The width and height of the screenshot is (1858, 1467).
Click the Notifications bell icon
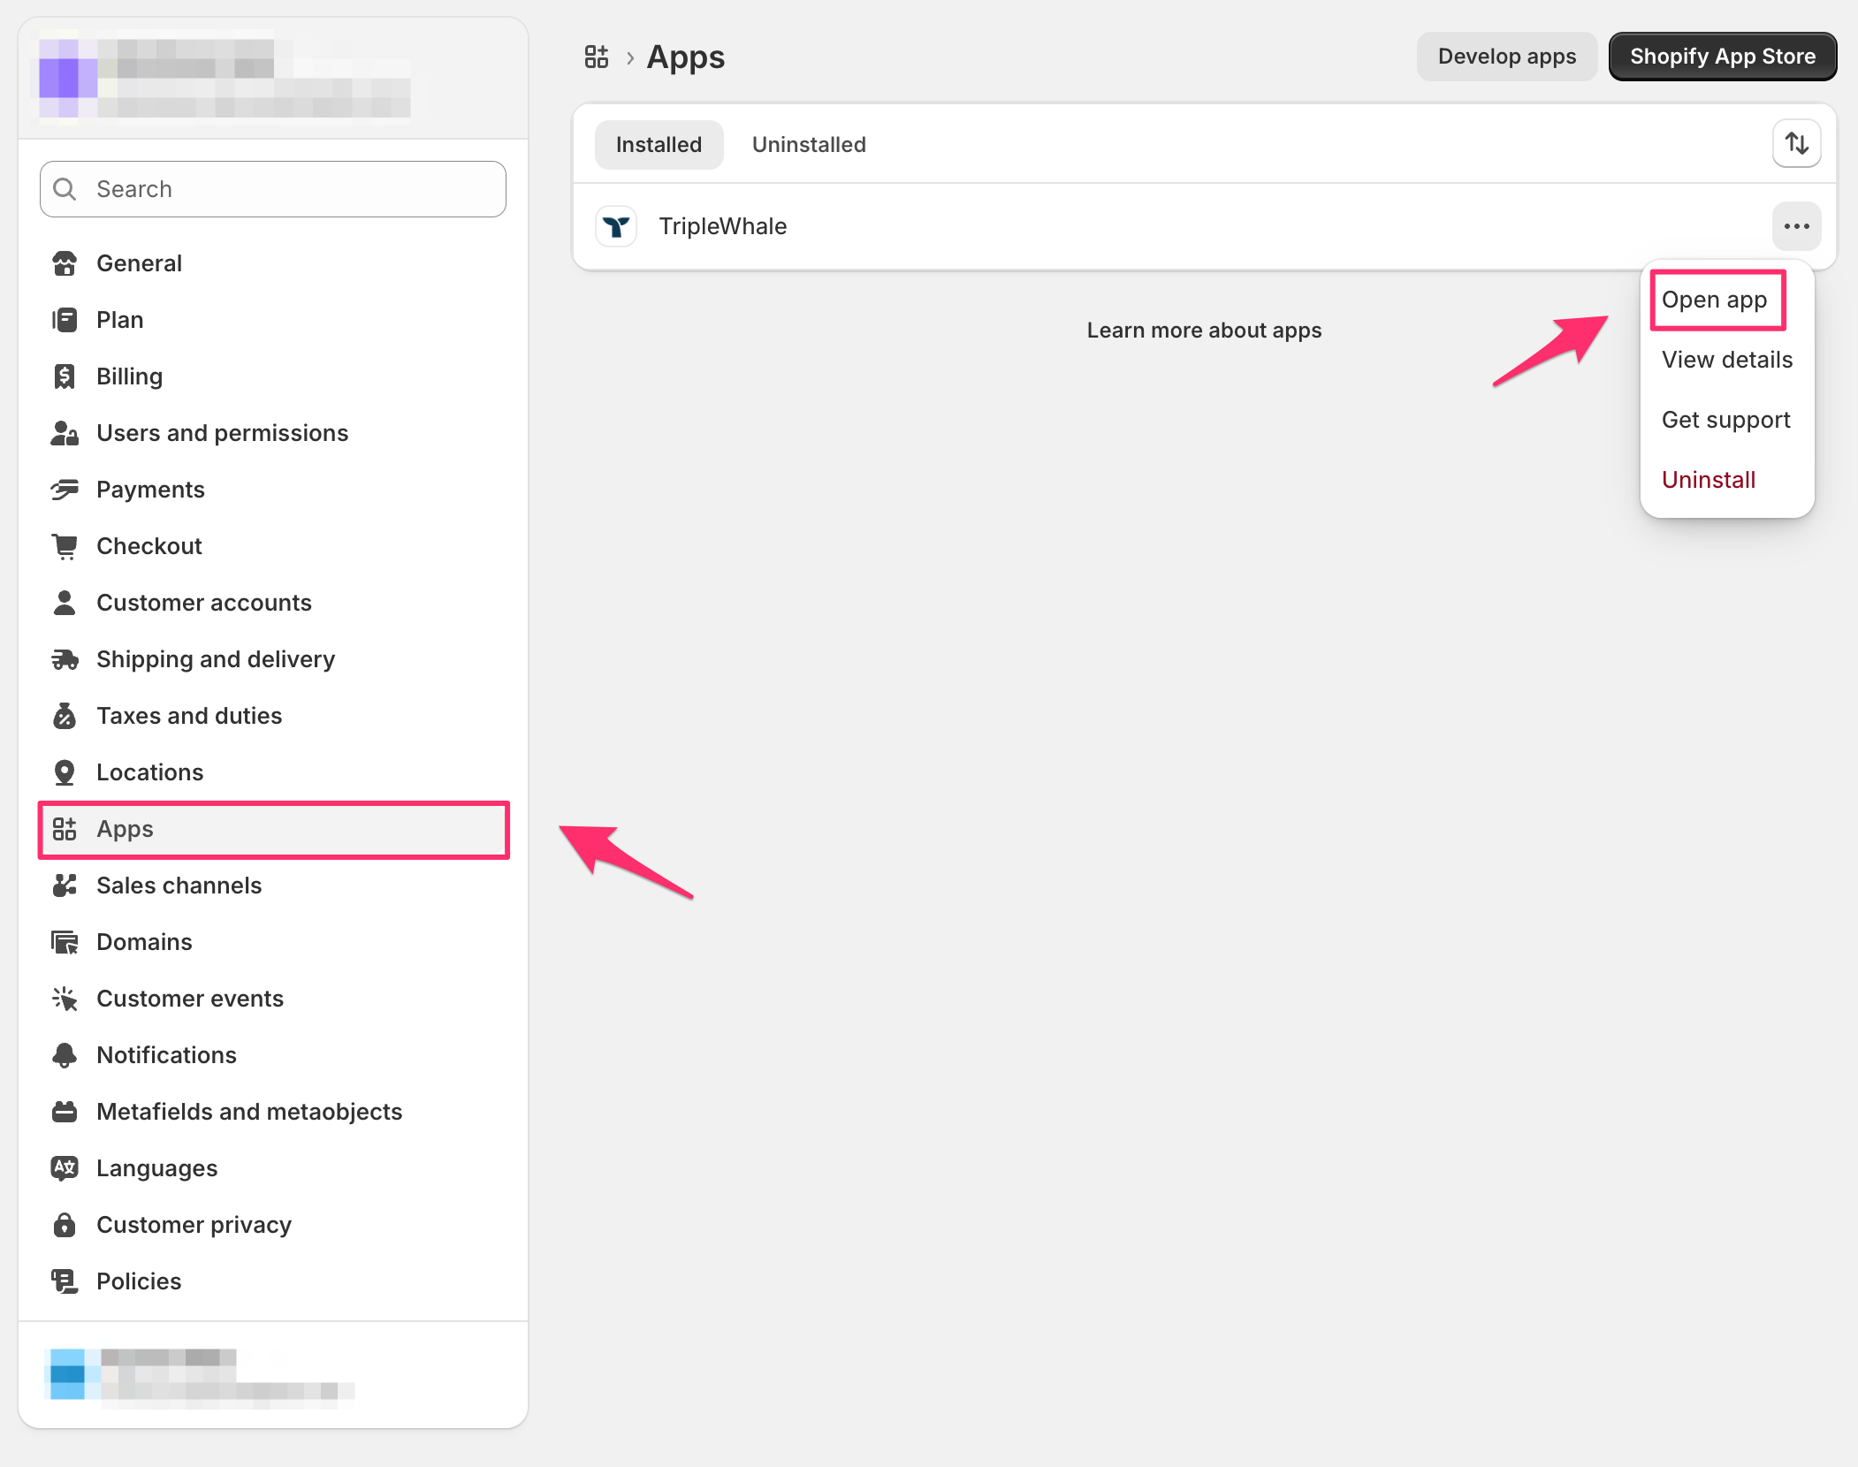coord(65,1055)
